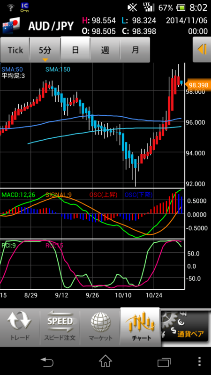This screenshot has width=211, height=375.
Task: Select the チャート chart tab
Action: pos(140,327)
